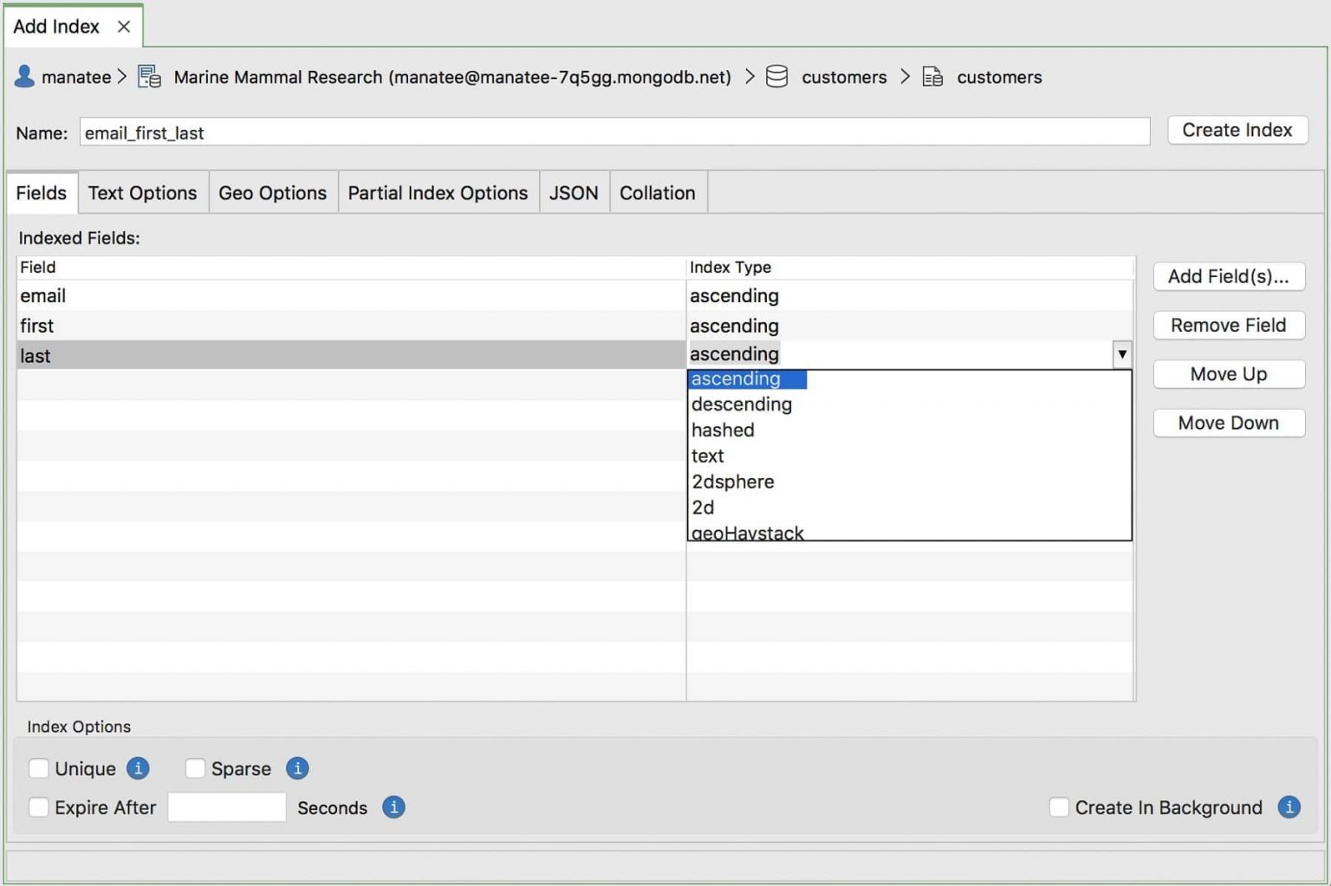This screenshot has height=886, width=1331.
Task: Choose 2dsphere index type from dropdown
Action: pyautogui.click(x=732, y=482)
